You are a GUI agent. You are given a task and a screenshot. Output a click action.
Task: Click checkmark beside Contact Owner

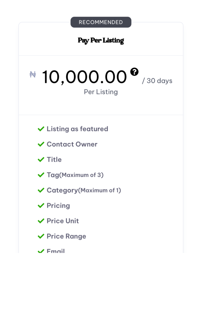tap(41, 144)
